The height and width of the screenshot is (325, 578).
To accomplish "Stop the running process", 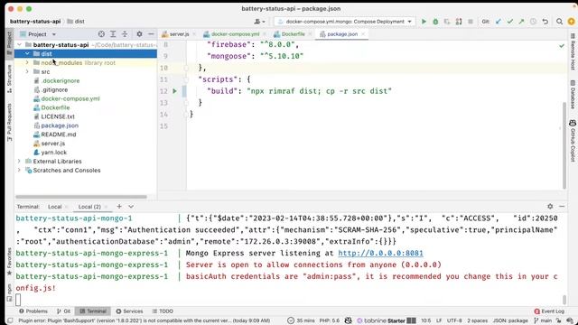I will (471, 22).
